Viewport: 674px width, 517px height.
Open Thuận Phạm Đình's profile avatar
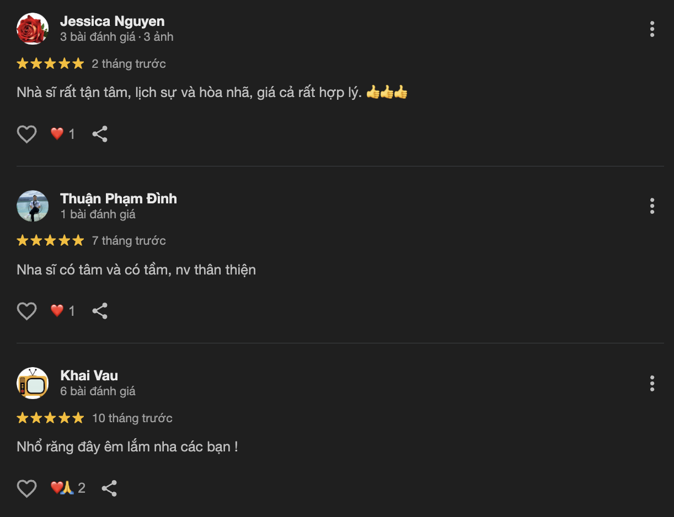tap(33, 206)
